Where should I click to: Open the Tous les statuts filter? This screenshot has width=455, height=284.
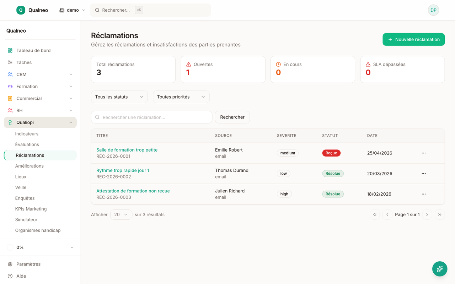[x=119, y=97]
